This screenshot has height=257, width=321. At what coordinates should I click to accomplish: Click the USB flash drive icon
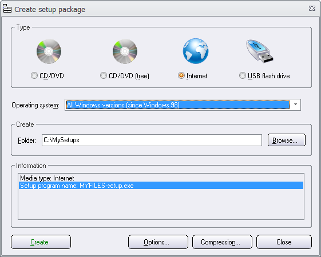[x=260, y=51]
